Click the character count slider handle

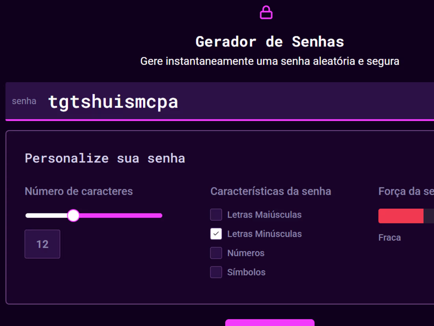[x=73, y=215]
